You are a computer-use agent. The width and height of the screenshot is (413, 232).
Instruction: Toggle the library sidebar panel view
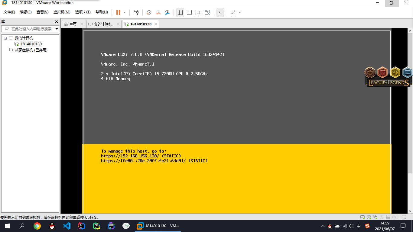pos(180,12)
